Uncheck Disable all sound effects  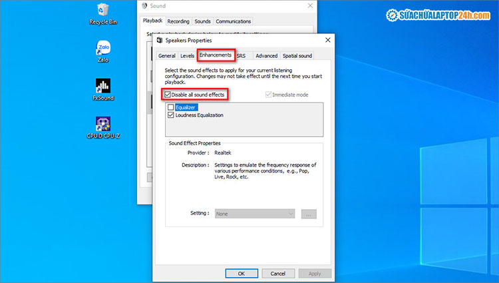(x=168, y=95)
